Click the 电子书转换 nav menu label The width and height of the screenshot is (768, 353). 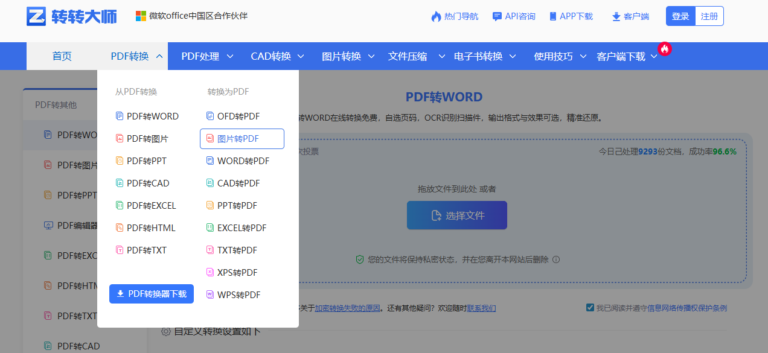478,56
